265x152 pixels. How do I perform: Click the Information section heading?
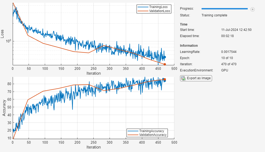189,46
